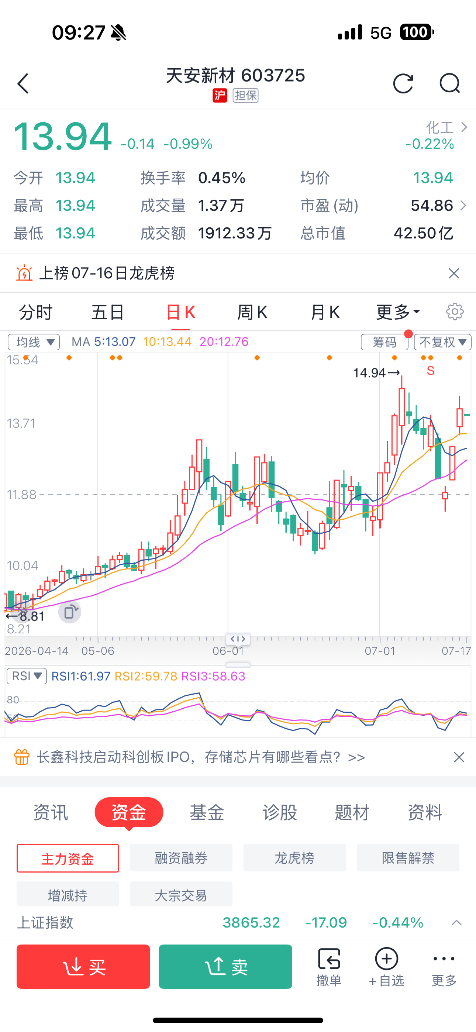Open 长鑫科技启动科创板IPO article link
Screen dimensions: 476x1032
[201, 757]
